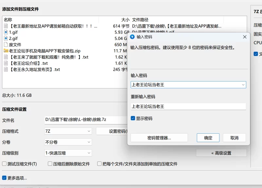Click the image icon next to 1.gif

(6, 32)
